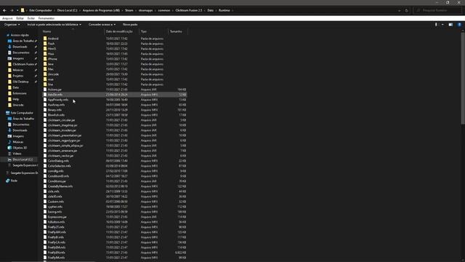Viewport: 465px width, 262px height.
Task: Open the help icon in the toolbar
Action: click(459, 25)
